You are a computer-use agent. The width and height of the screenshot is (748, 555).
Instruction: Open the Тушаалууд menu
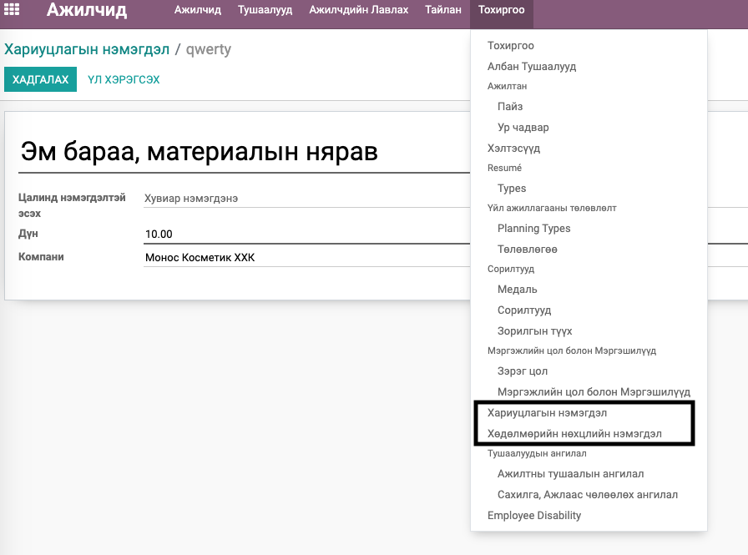coord(265,9)
